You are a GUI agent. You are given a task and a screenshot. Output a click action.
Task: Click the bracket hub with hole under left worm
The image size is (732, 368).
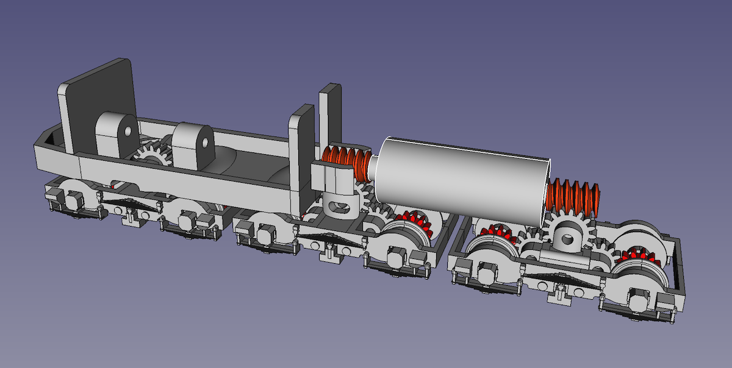[337, 204]
